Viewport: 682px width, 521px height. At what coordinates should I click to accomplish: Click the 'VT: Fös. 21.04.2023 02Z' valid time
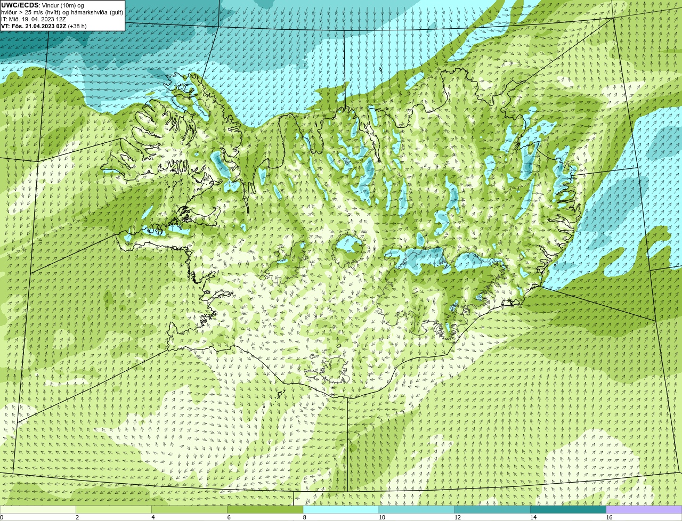(x=34, y=26)
